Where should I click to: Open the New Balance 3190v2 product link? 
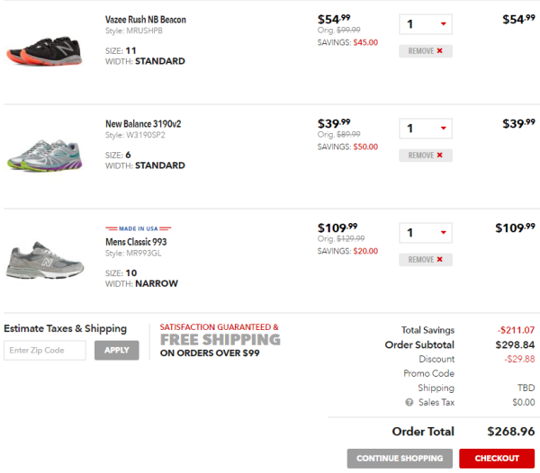tap(143, 124)
